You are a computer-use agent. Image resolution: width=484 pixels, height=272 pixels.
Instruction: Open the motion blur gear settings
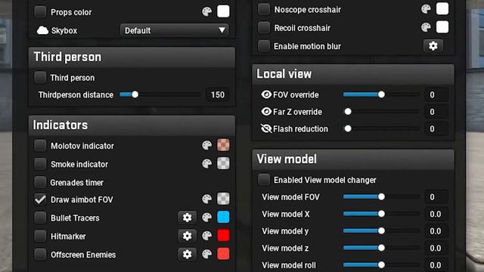pos(433,46)
